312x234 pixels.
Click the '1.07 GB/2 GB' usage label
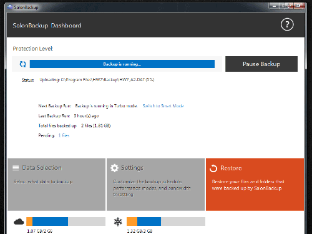coord(40,231)
